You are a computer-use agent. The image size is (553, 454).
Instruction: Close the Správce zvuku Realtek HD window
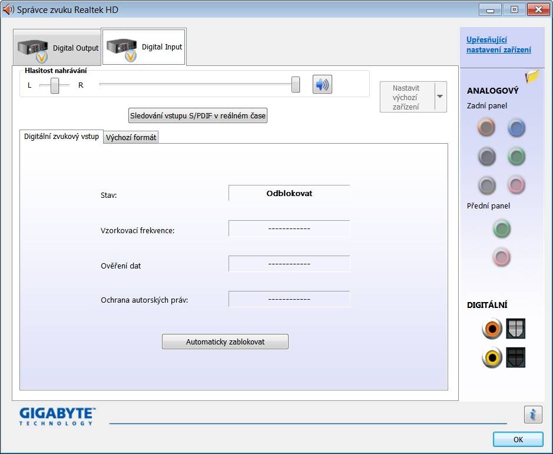tap(538, 10)
